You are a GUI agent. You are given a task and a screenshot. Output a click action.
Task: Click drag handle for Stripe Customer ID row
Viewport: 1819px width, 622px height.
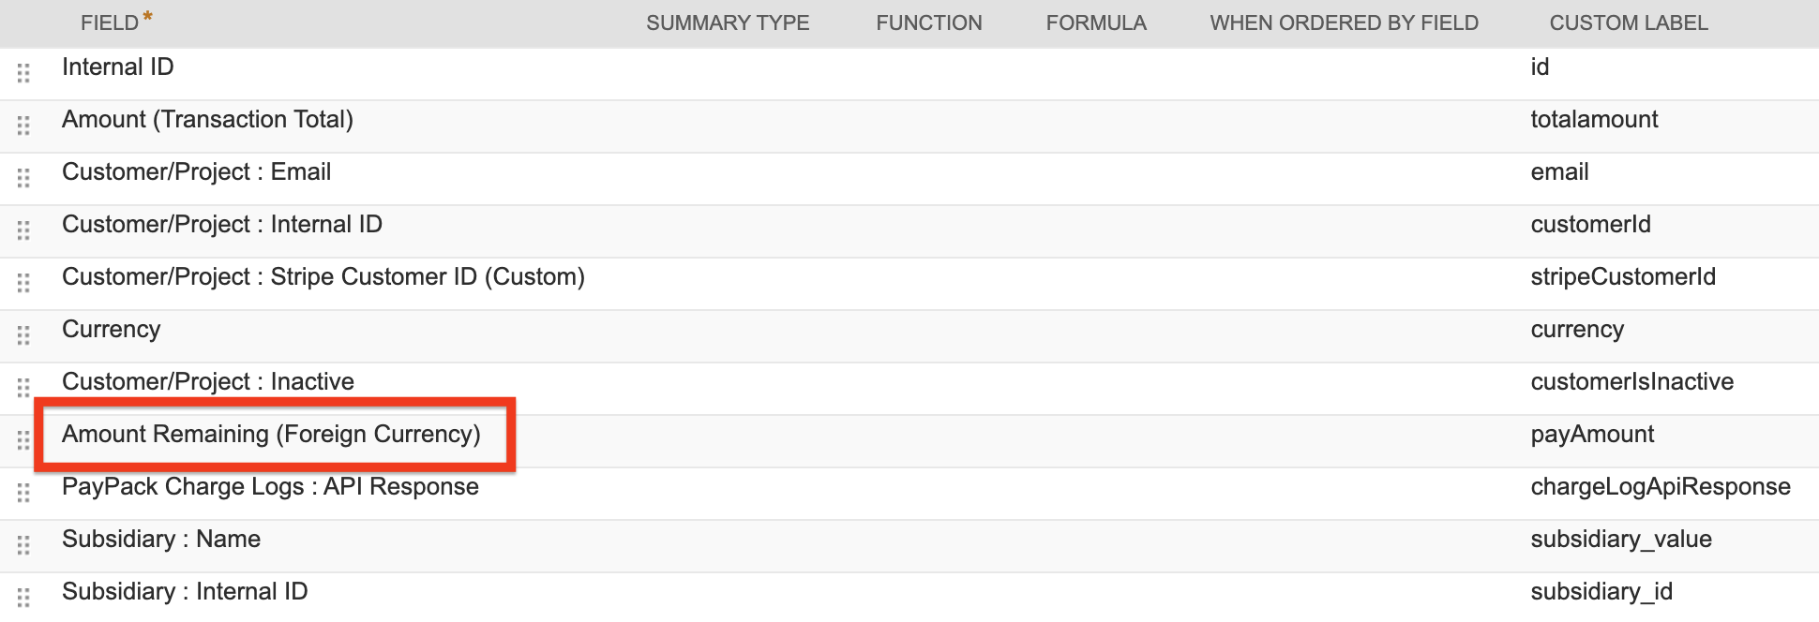click(23, 283)
